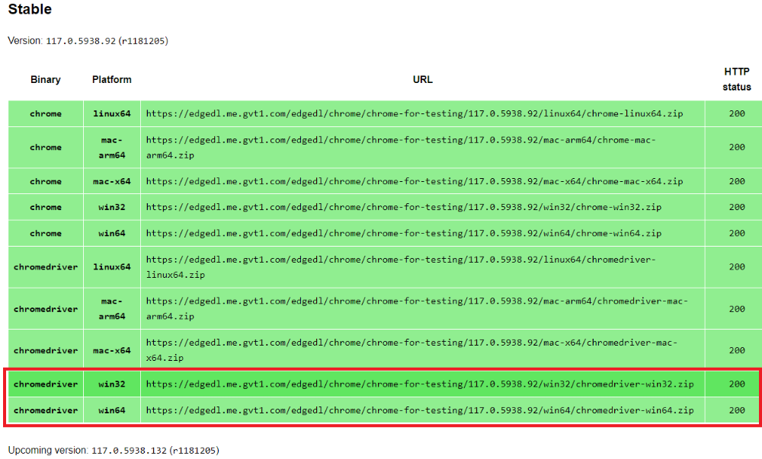Click the chromedriver-win64.zip URL
Image resolution: width=762 pixels, height=459 pixels.
pos(419,410)
